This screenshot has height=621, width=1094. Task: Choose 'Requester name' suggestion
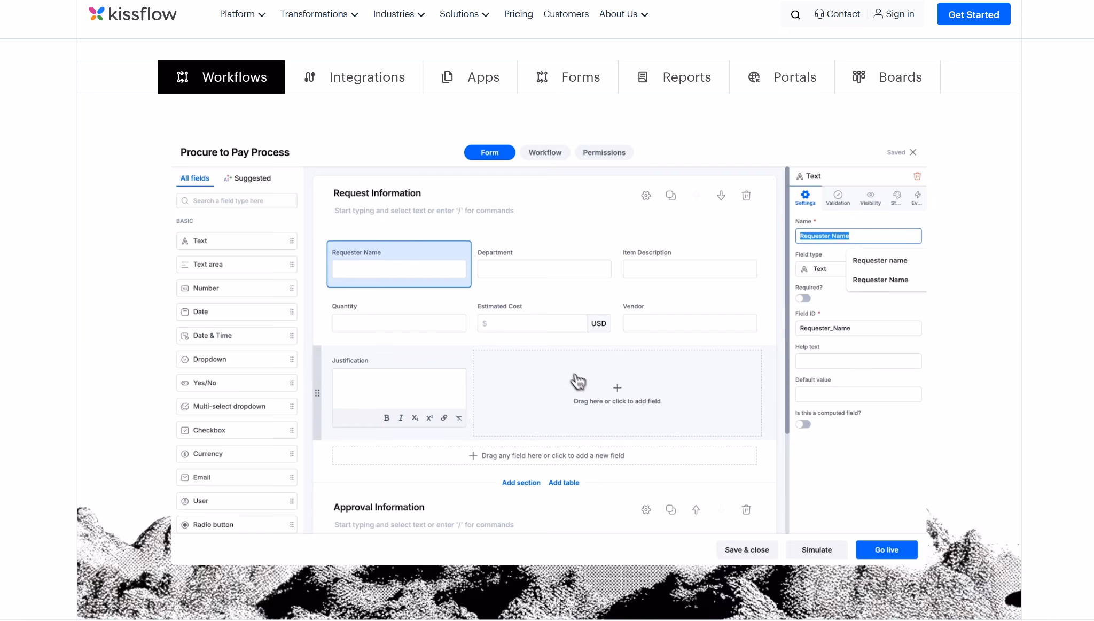[x=880, y=261]
